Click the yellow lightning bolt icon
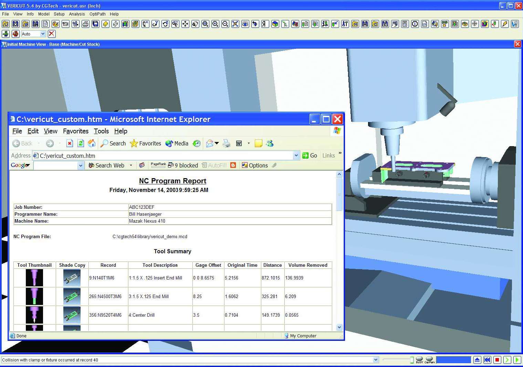Screen dimensions: 523x367 [505, 24]
